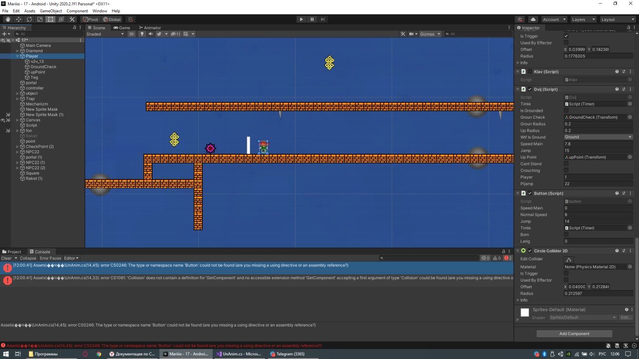The height and width of the screenshot is (359, 639).
Task: Toggle Global handle rotation
Action: [x=112, y=19]
